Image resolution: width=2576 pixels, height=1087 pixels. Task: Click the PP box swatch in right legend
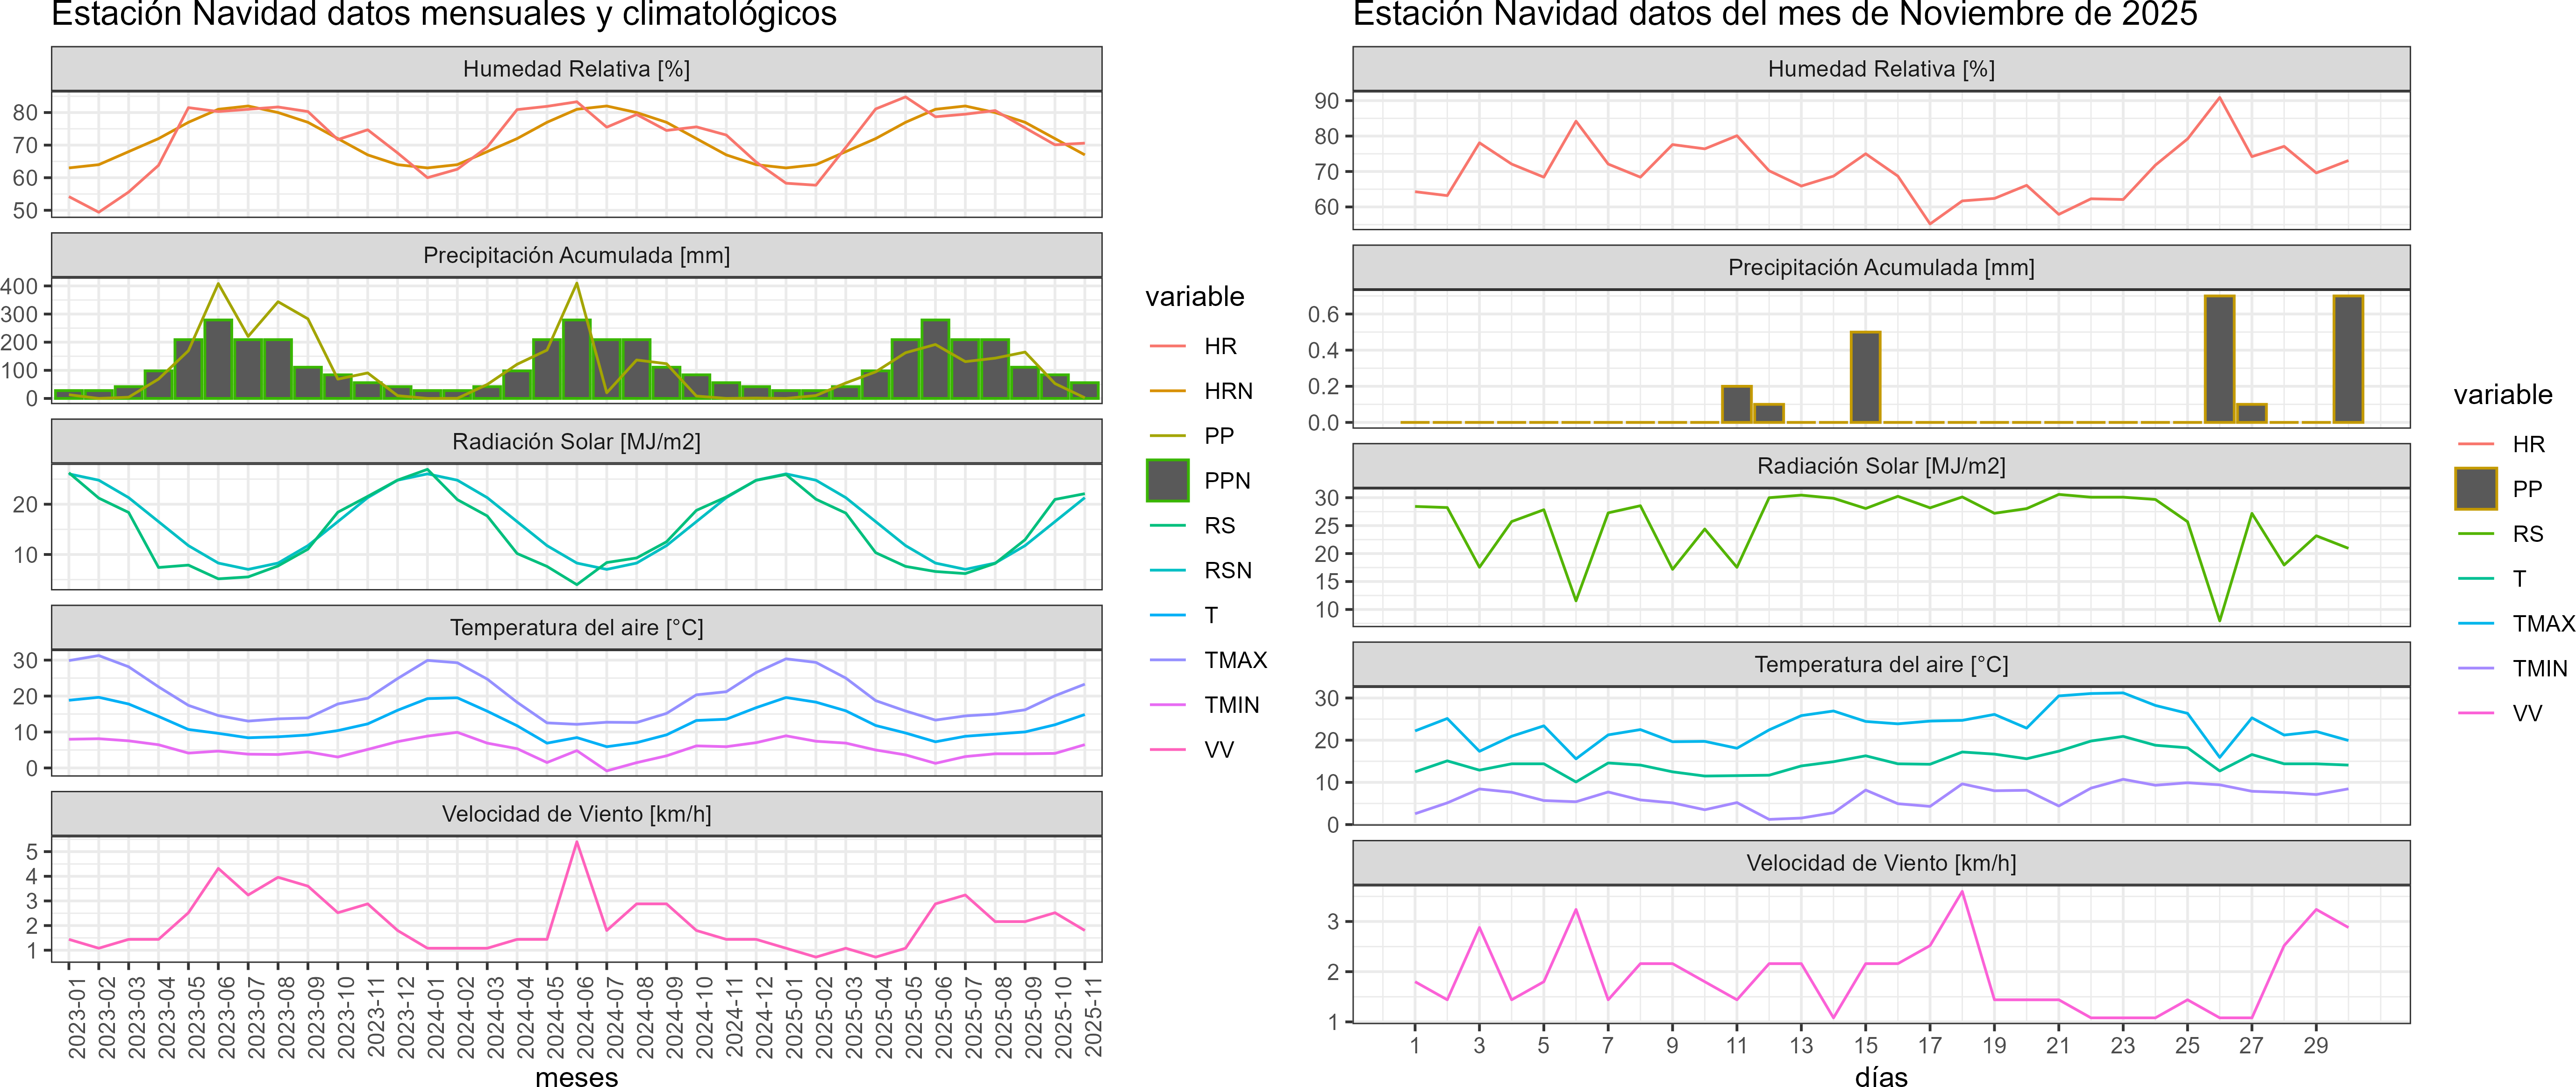(x=2475, y=488)
